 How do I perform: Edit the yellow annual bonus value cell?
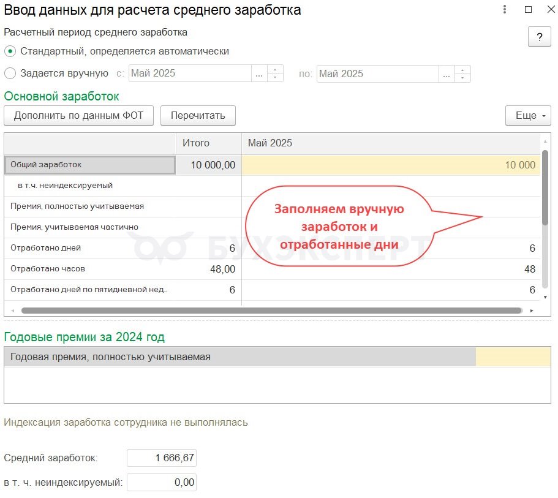(x=513, y=357)
